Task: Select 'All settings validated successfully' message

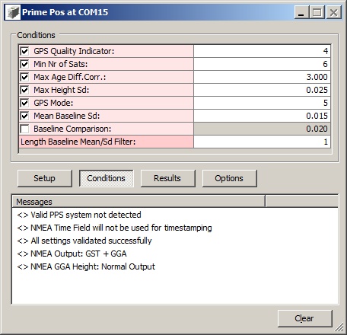Action: pyautogui.click(x=84, y=241)
